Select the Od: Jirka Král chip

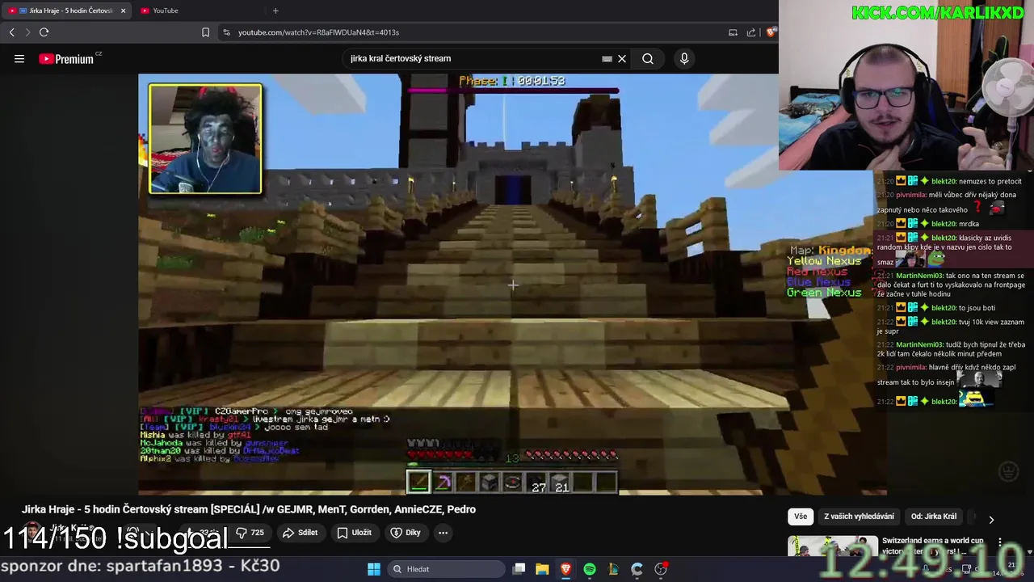pyautogui.click(x=934, y=517)
